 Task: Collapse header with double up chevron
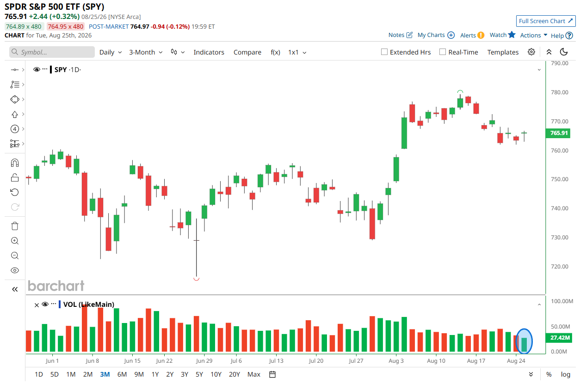pos(549,52)
